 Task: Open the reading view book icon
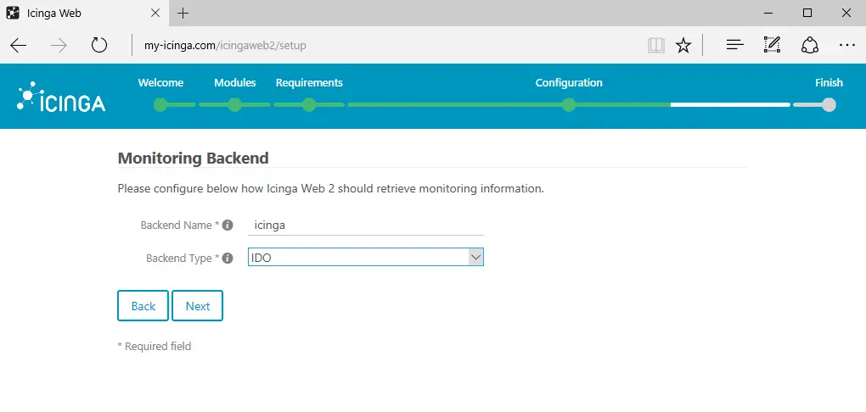(656, 45)
